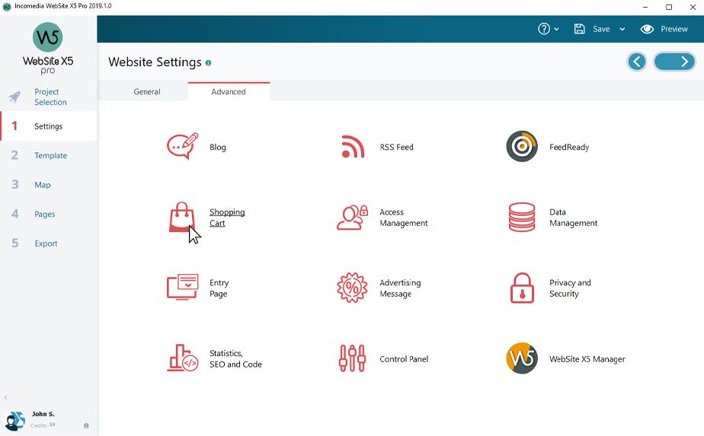Click the John S. user name
This screenshot has height=436, width=704.
tap(43, 414)
